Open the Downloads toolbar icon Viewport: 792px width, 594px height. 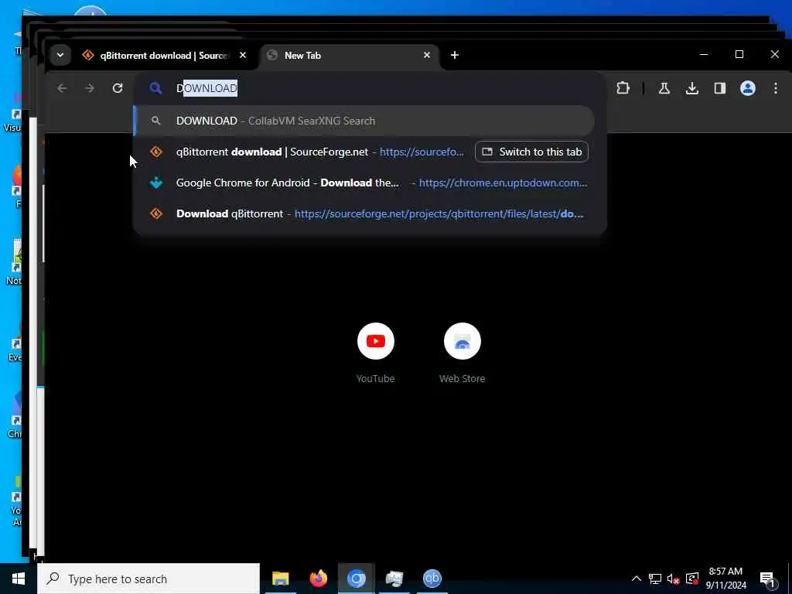(x=692, y=88)
